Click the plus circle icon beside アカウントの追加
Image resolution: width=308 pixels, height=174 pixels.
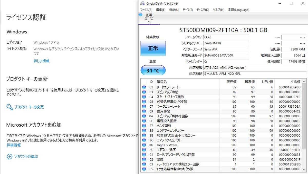click(9, 157)
